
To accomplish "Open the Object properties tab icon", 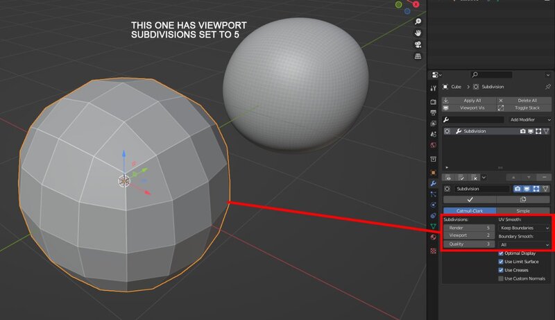I will tap(433, 173).
